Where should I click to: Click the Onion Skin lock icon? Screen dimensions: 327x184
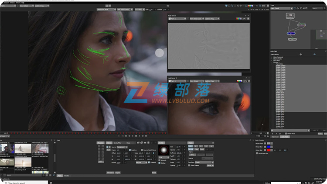pos(285,150)
